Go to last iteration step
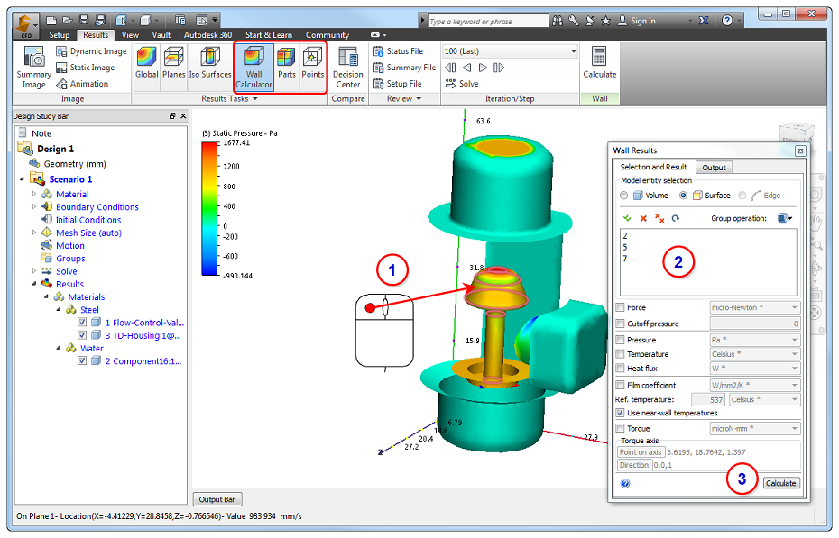 (499, 68)
